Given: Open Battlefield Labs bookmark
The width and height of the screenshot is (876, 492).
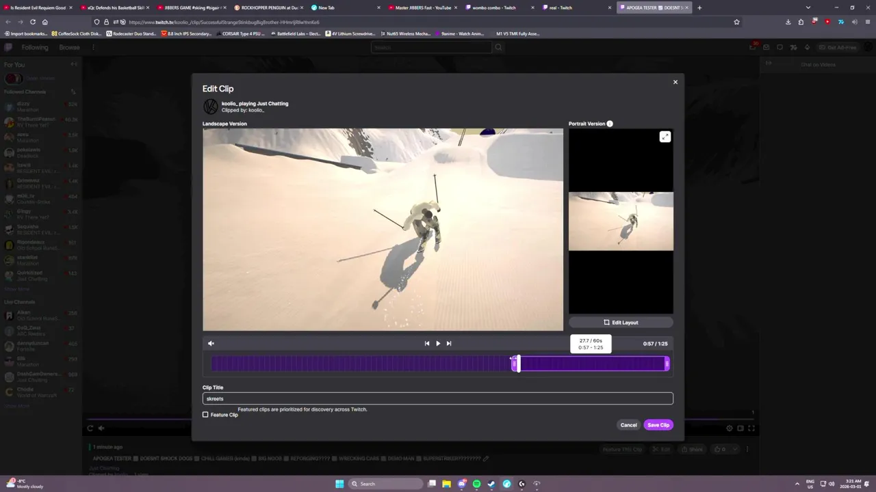Looking at the screenshot, I should (296, 33).
